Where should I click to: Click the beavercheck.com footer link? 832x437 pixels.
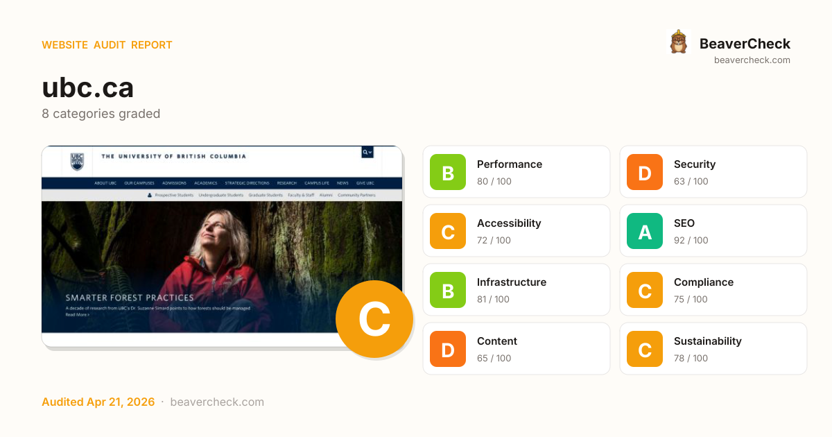tap(217, 402)
